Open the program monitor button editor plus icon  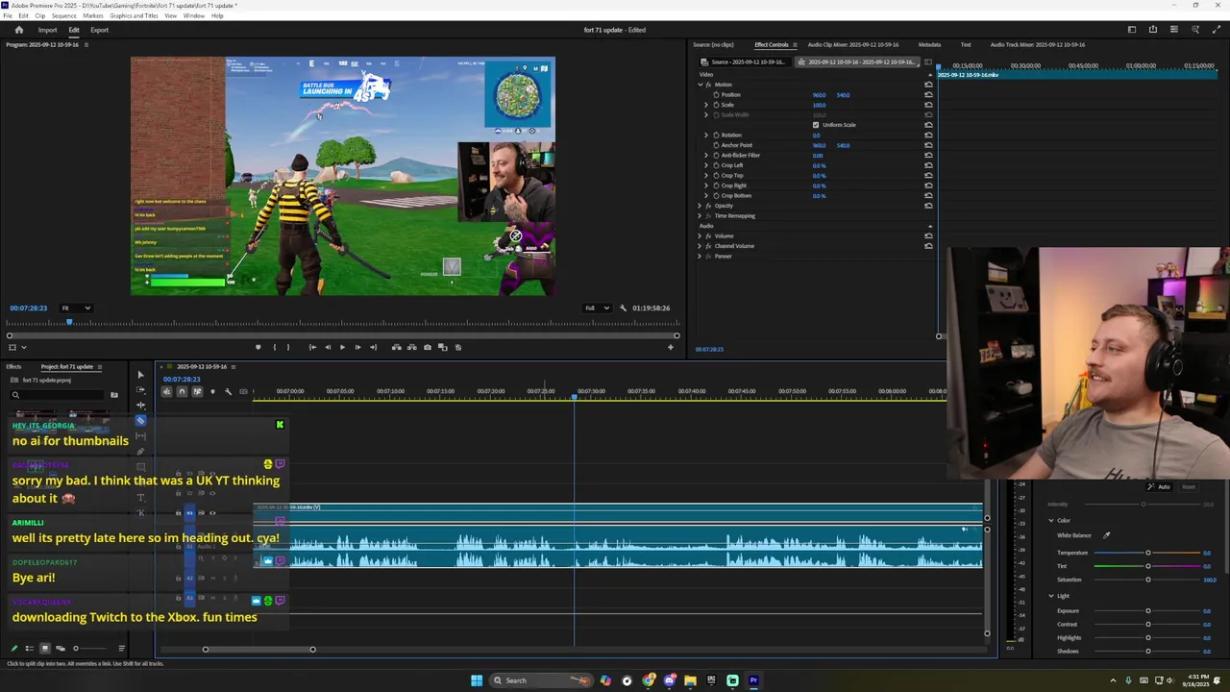pyautogui.click(x=671, y=347)
